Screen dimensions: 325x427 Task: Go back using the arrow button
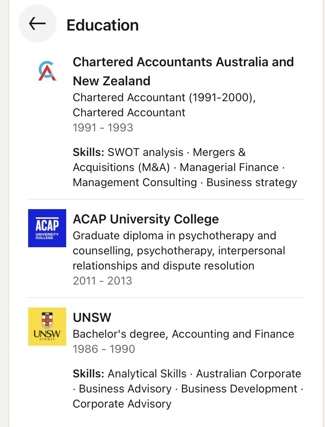(x=37, y=24)
